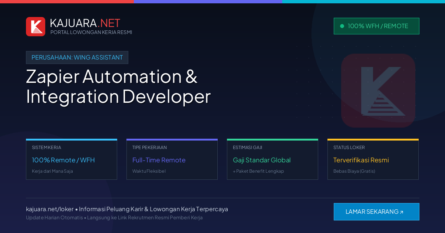Click the 100% WFH / REMOTE badge
The image size is (445, 233).
tap(376, 26)
